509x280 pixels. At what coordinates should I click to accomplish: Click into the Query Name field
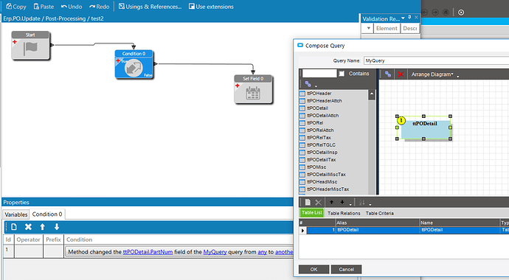[436, 60]
